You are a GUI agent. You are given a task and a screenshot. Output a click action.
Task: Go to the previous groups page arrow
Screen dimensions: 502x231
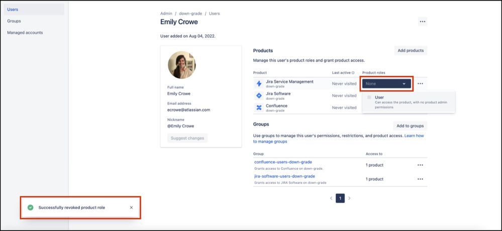[x=331, y=198]
